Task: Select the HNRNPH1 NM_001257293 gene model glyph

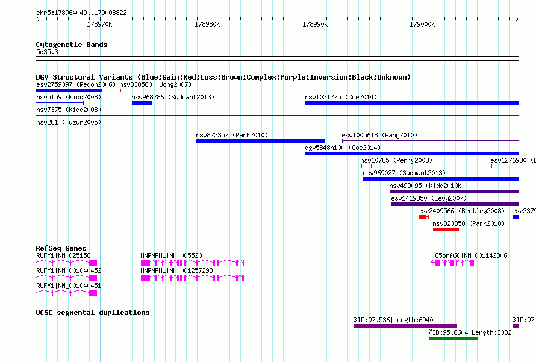Action: coord(193,278)
